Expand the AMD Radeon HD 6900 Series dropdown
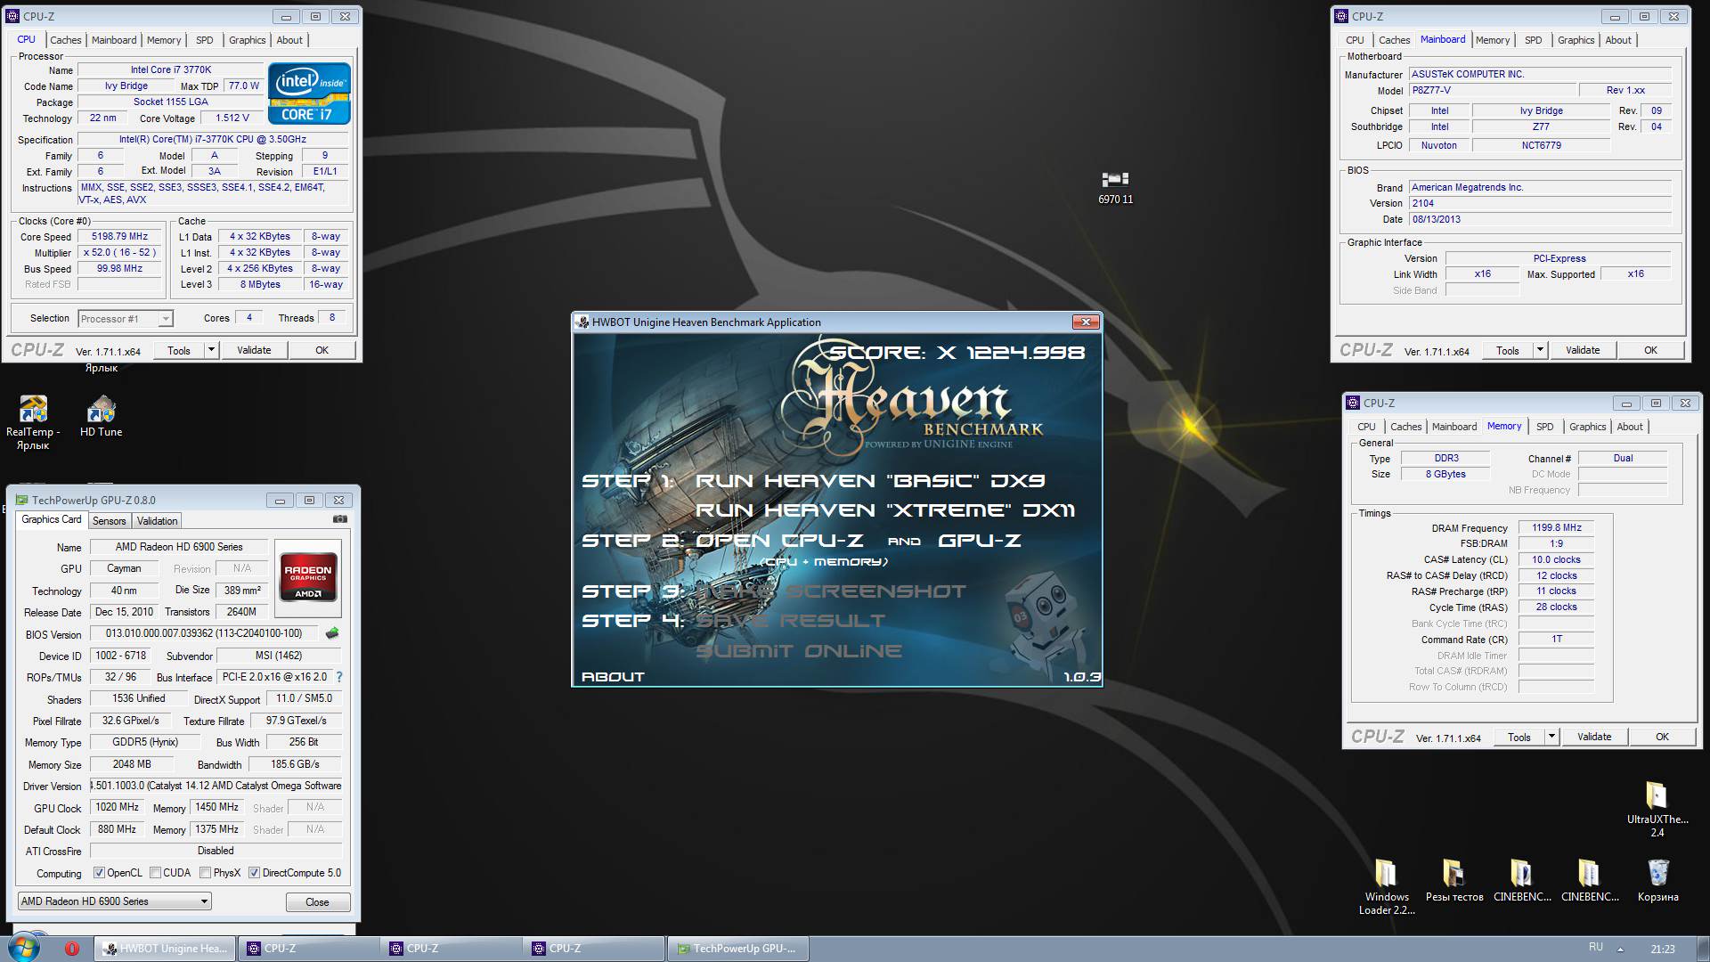Image resolution: width=1710 pixels, height=962 pixels. [x=204, y=901]
